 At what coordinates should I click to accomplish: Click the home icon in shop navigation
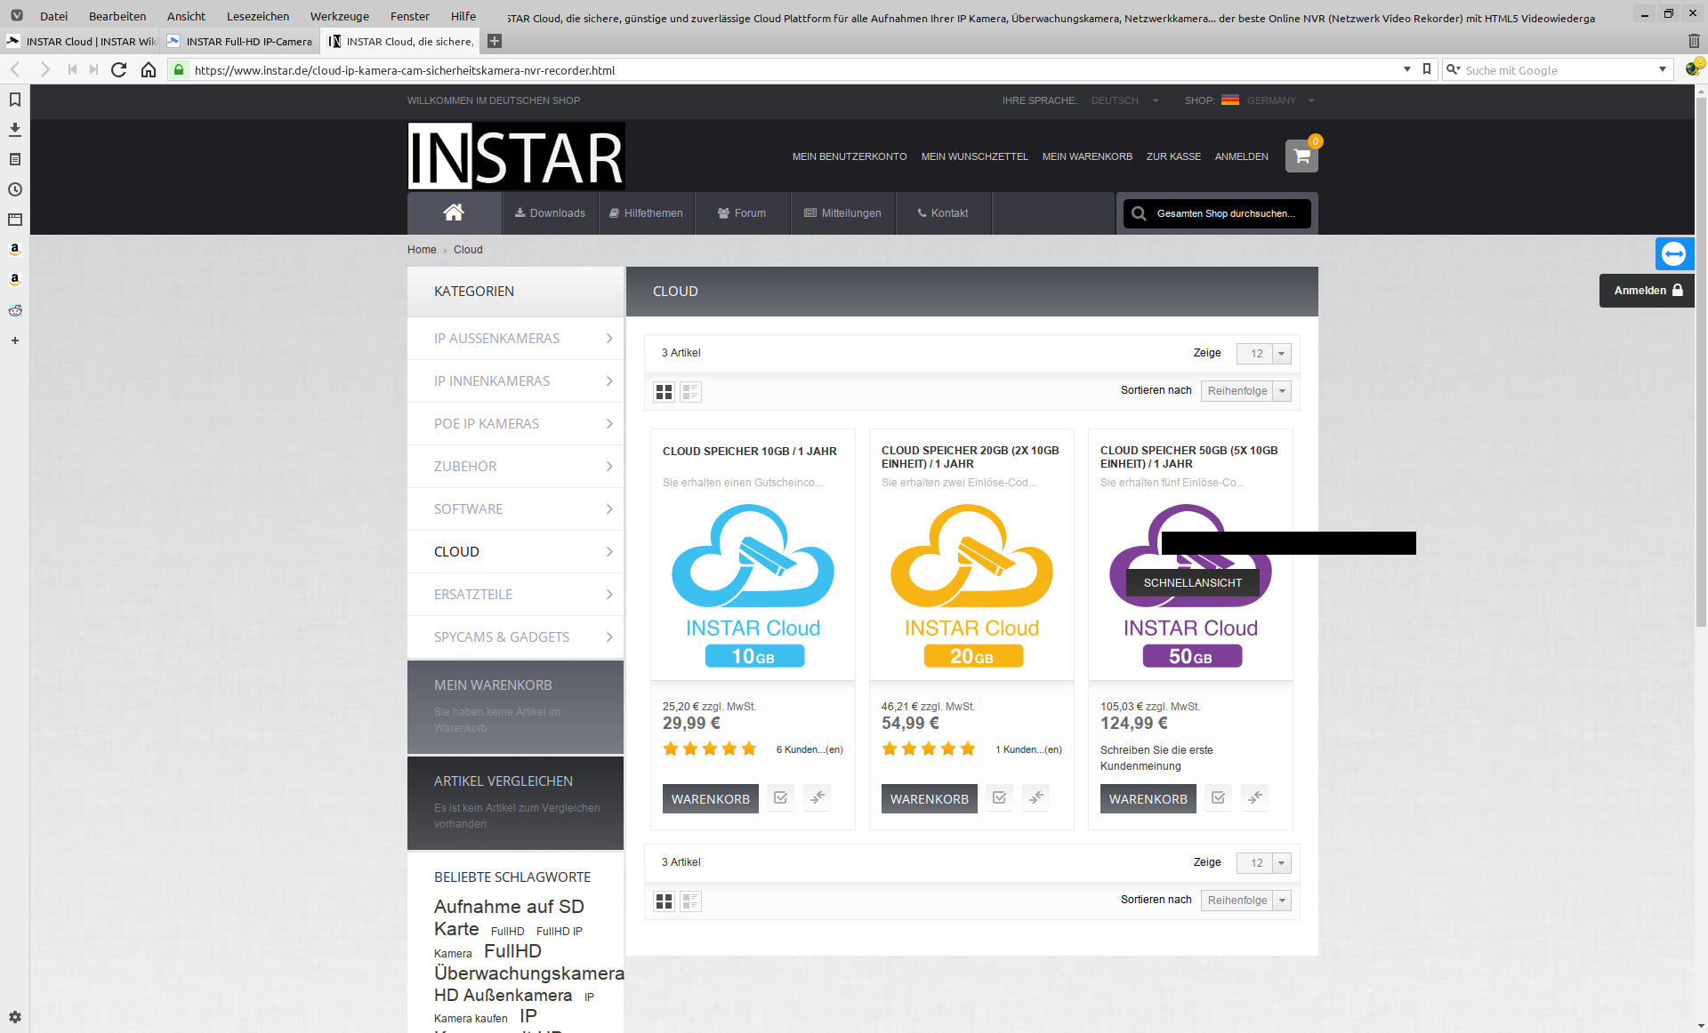(454, 212)
